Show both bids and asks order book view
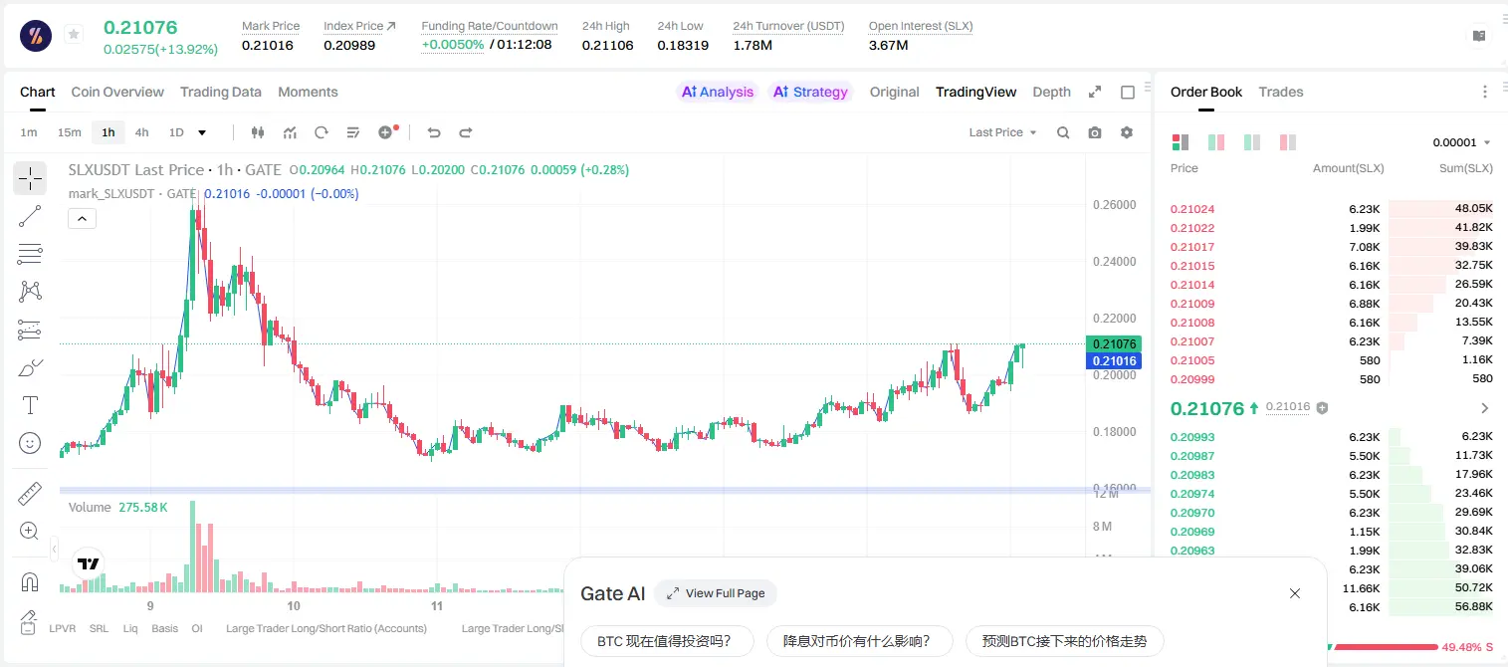Image resolution: width=1508 pixels, height=667 pixels. tap(1181, 142)
